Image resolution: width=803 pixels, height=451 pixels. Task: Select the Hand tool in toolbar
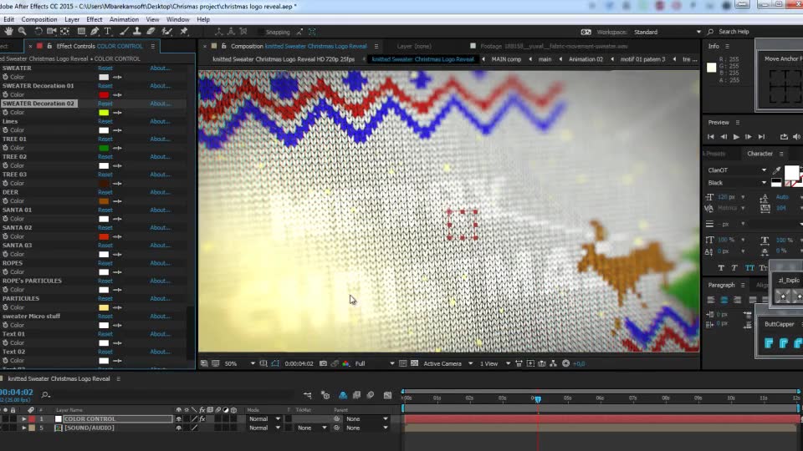[x=8, y=31]
